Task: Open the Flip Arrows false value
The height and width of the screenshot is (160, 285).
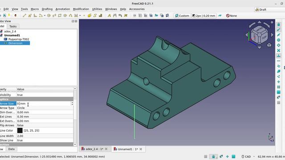Action: [x=45, y=125]
